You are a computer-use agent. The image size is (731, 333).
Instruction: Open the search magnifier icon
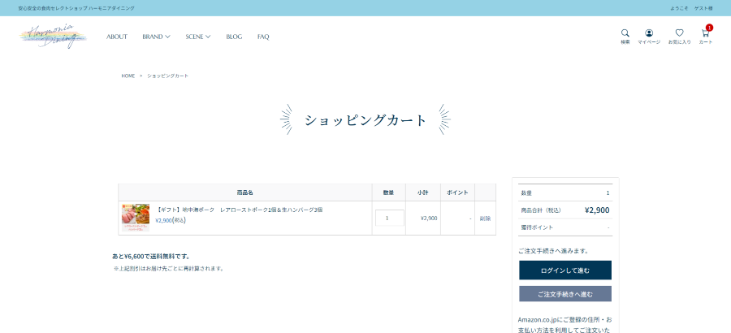(625, 33)
